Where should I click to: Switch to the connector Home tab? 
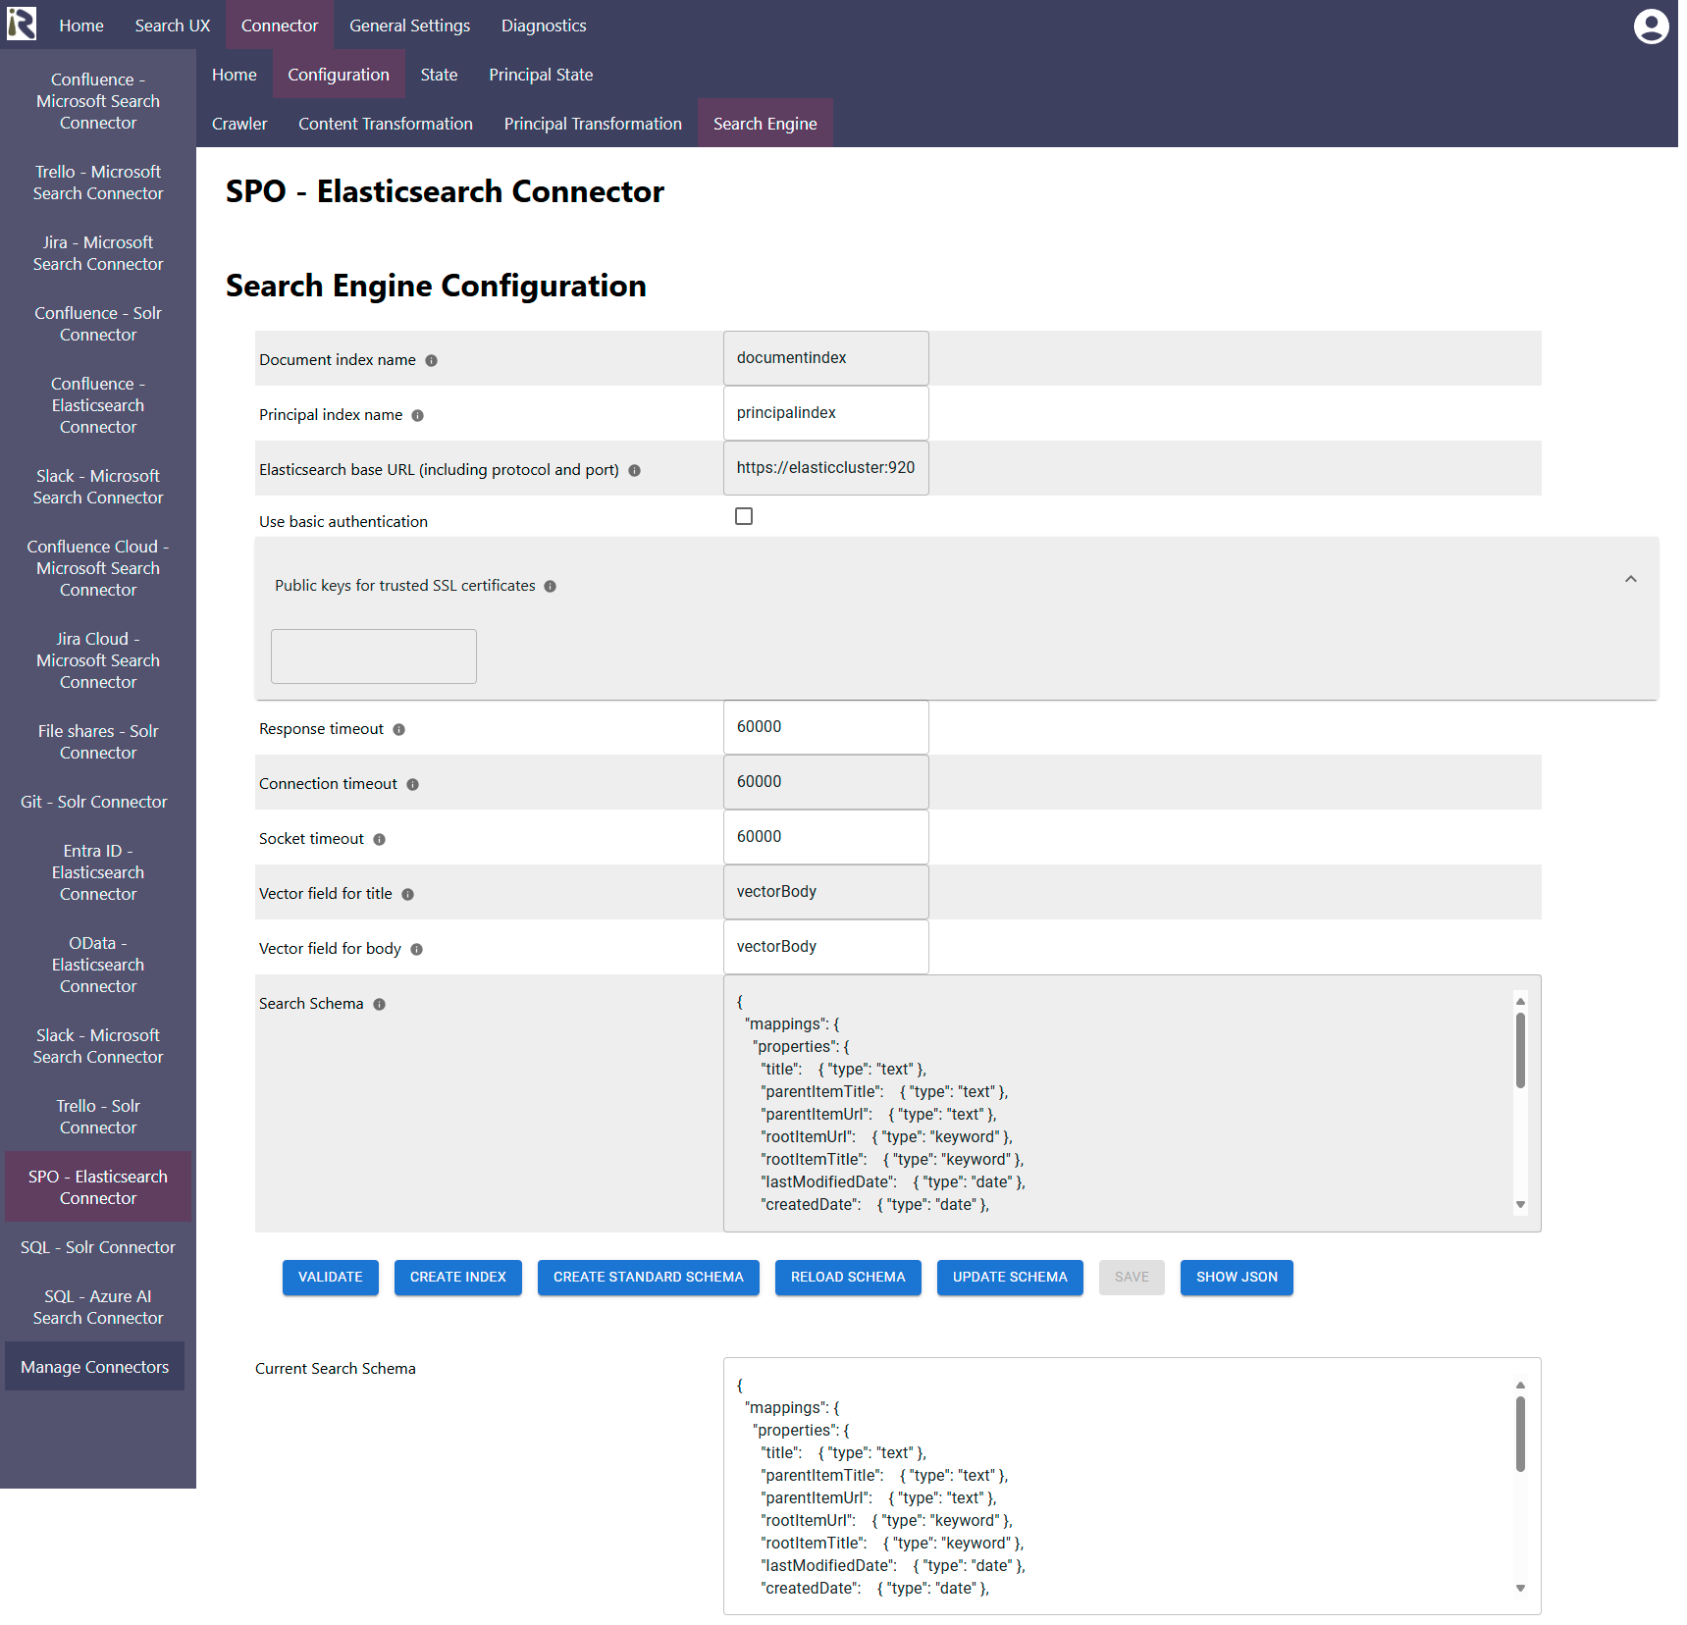[235, 75]
